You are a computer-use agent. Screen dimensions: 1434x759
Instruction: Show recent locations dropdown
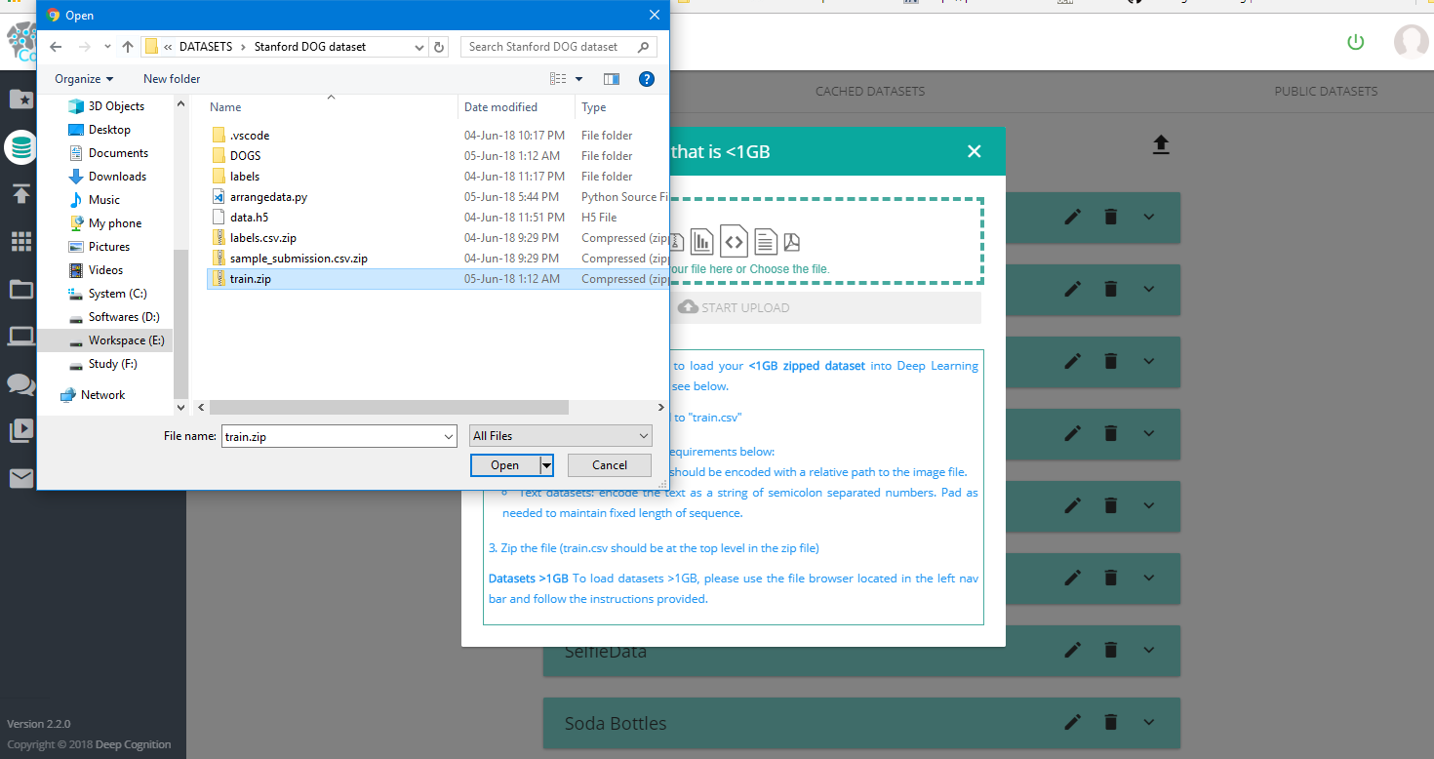pyautogui.click(x=107, y=47)
